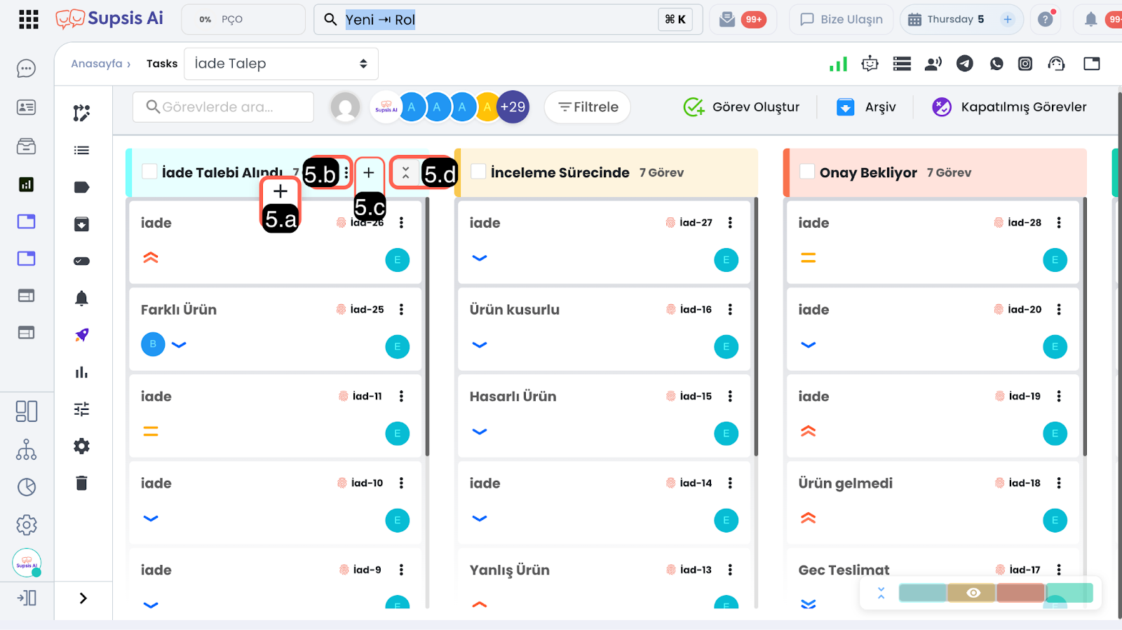Open the İade Talep board dropdown

[280, 64]
